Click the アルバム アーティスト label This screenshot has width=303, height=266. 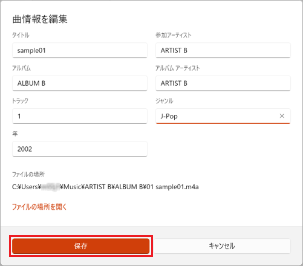pos(177,68)
